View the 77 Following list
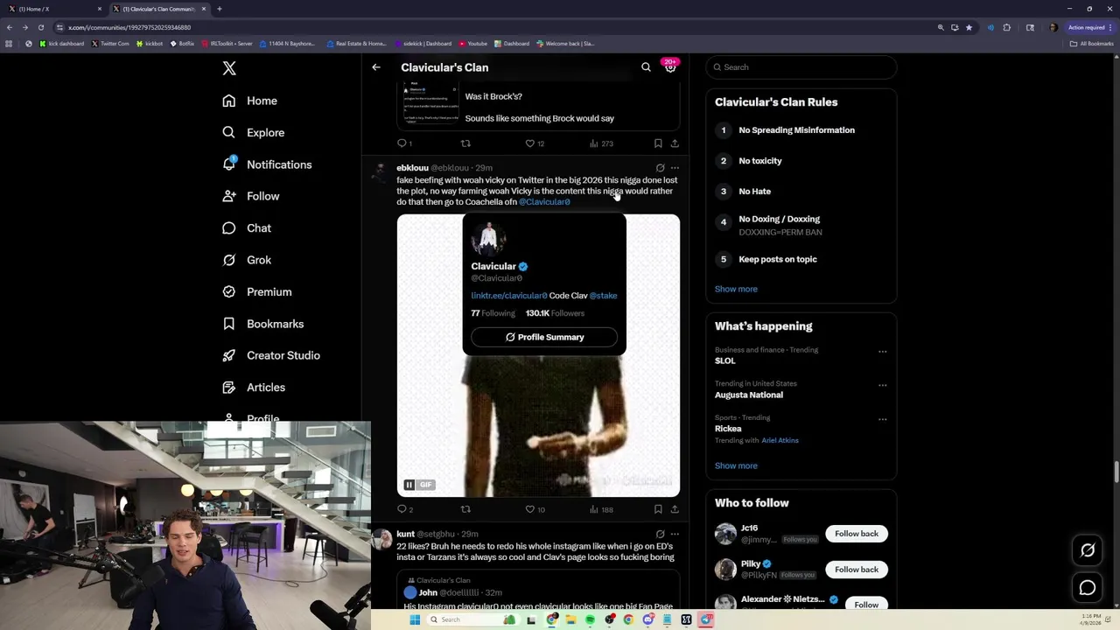The width and height of the screenshot is (1120, 630). (x=493, y=313)
